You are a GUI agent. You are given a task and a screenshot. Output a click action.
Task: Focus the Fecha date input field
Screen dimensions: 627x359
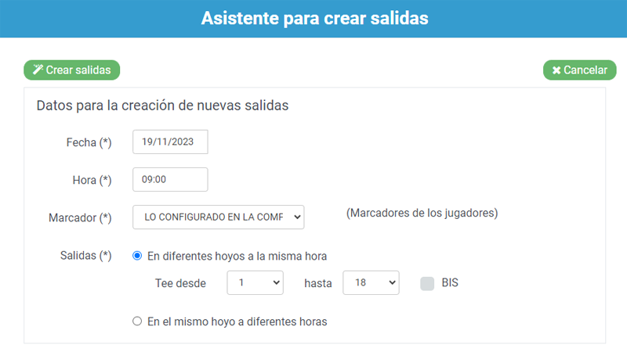point(170,142)
